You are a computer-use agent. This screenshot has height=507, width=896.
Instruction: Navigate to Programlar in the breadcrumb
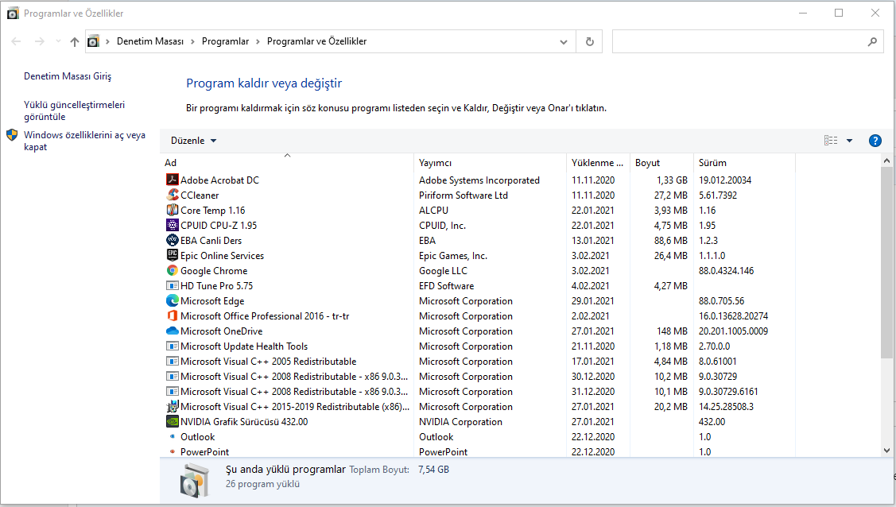click(225, 41)
